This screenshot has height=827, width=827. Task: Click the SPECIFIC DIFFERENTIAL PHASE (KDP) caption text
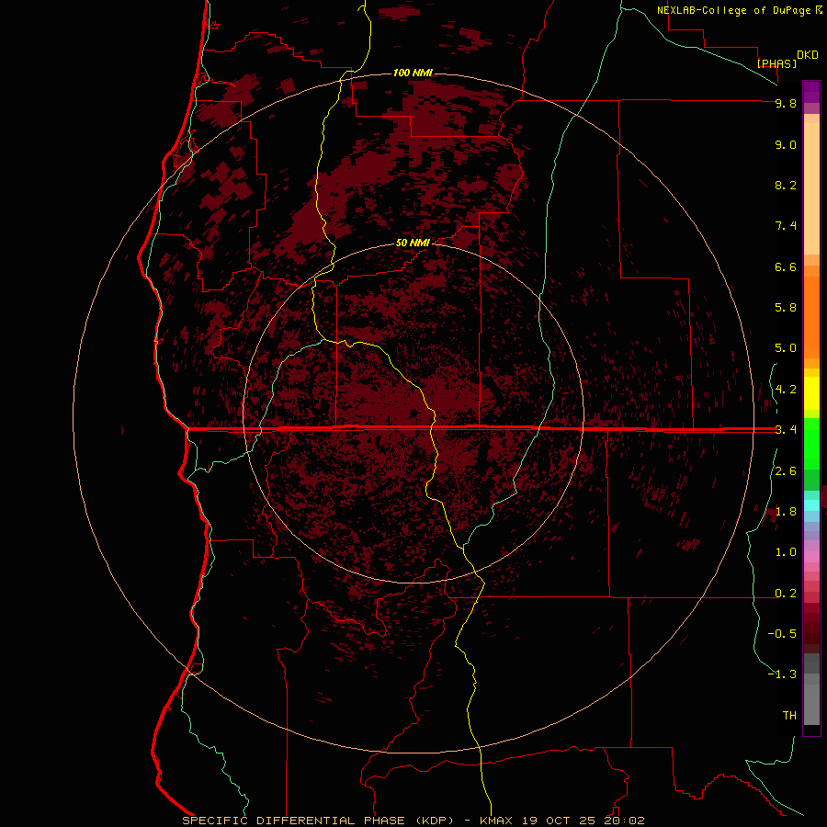(319, 821)
